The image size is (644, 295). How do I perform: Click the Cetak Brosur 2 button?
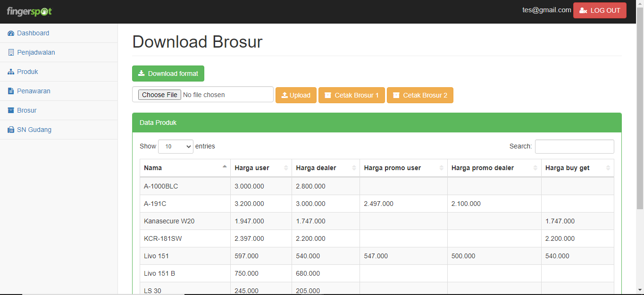pyautogui.click(x=420, y=95)
